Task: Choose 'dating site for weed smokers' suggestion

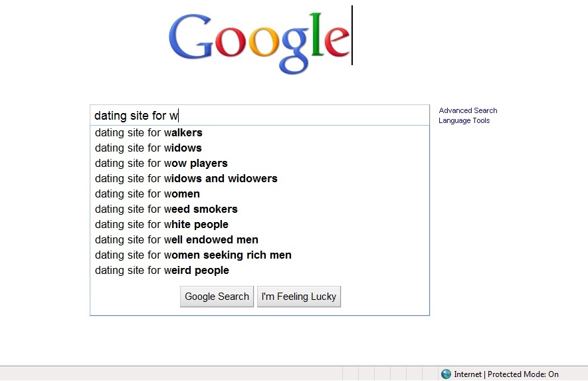Action: click(260, 209)
